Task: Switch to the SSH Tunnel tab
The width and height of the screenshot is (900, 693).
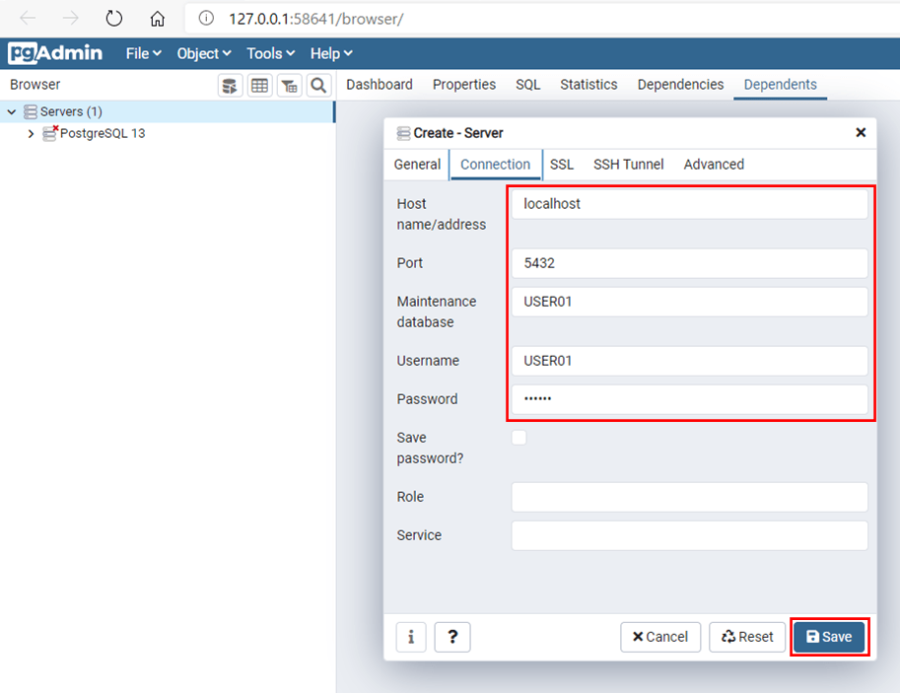Action: click(628, 165)
